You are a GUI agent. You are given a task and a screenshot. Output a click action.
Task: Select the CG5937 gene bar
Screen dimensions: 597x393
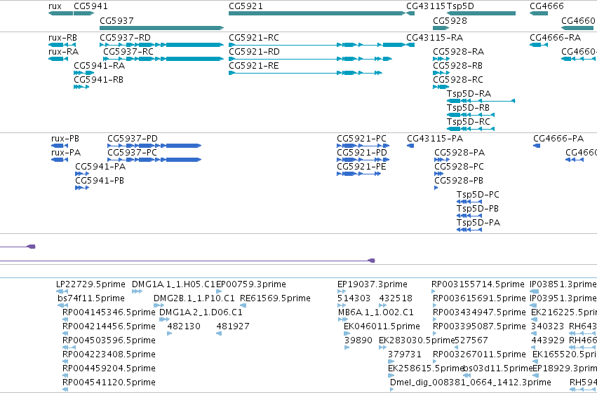pyautogui.click(x=162, y=28)
